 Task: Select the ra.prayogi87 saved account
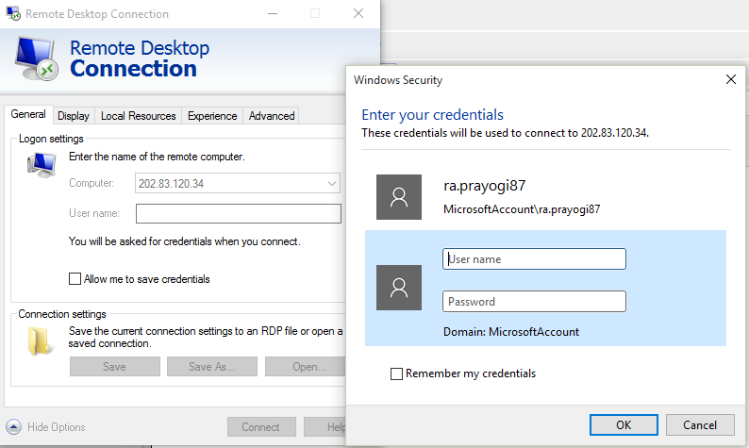[x=522, y=197]
